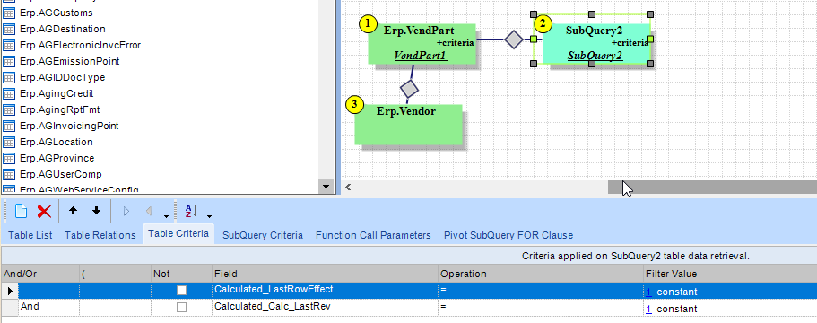Select Erp.AGDestination in the table list
Screen dimensions: 817x323
click(63, 29)
